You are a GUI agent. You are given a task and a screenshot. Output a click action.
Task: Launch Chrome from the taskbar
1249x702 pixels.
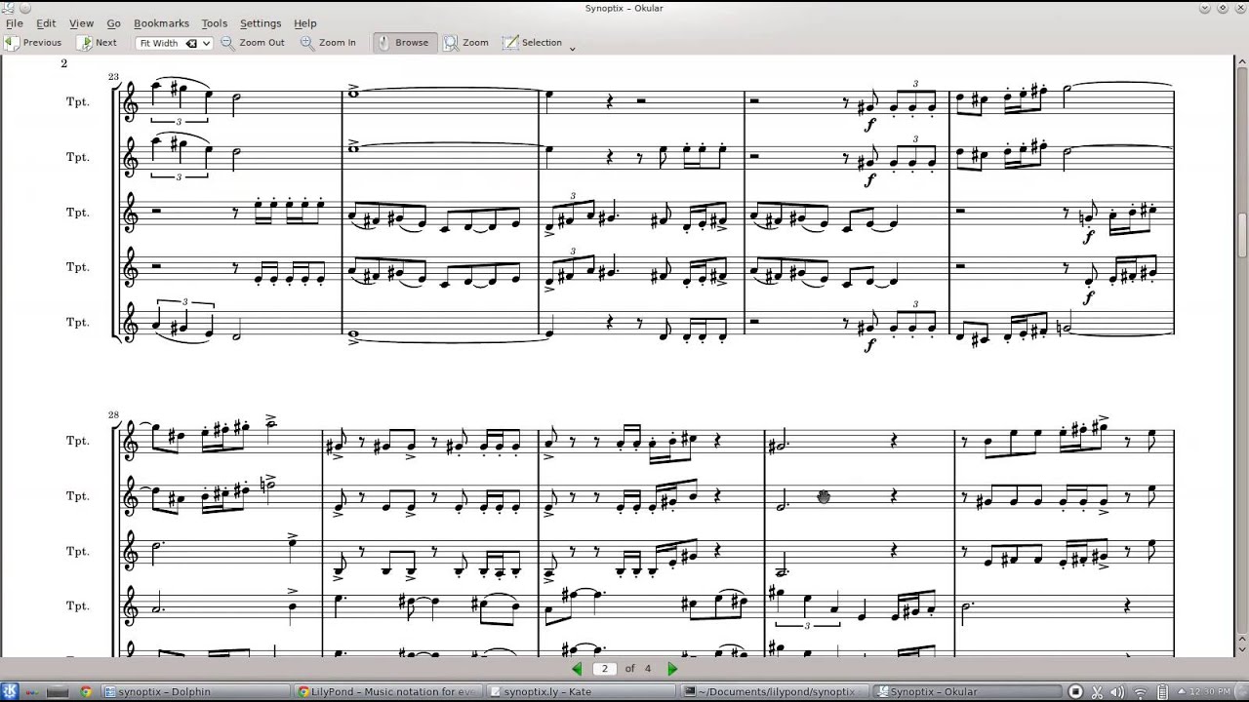(x=86, y=691)
